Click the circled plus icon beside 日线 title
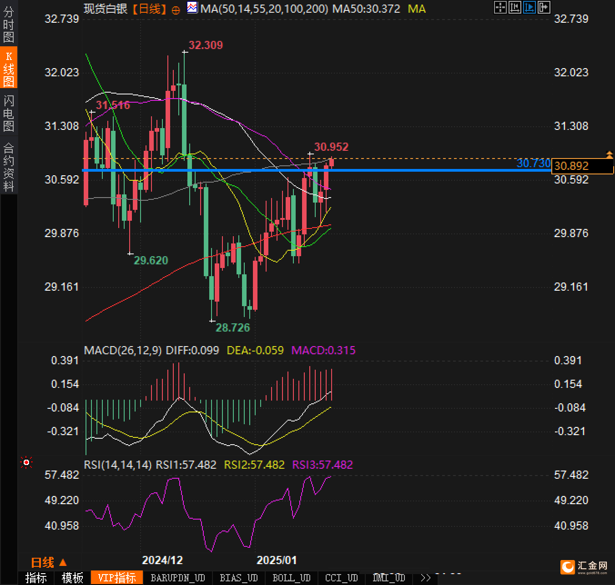This screenshot has height=585, width=615. (176, 10)
